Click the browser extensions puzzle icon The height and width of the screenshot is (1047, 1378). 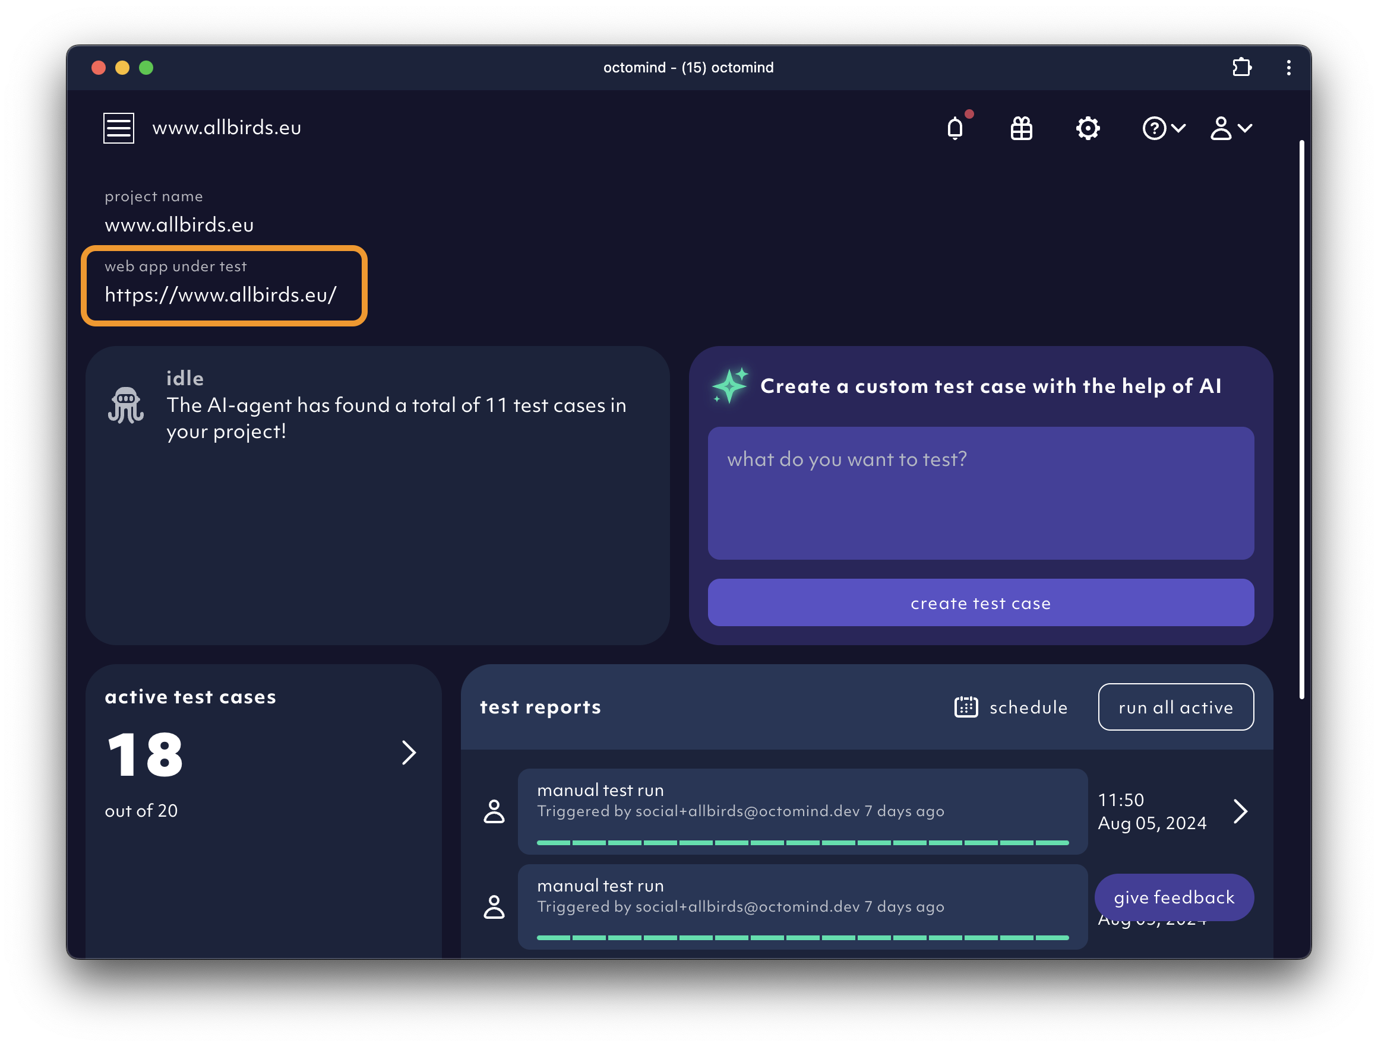coord(1241,67)
